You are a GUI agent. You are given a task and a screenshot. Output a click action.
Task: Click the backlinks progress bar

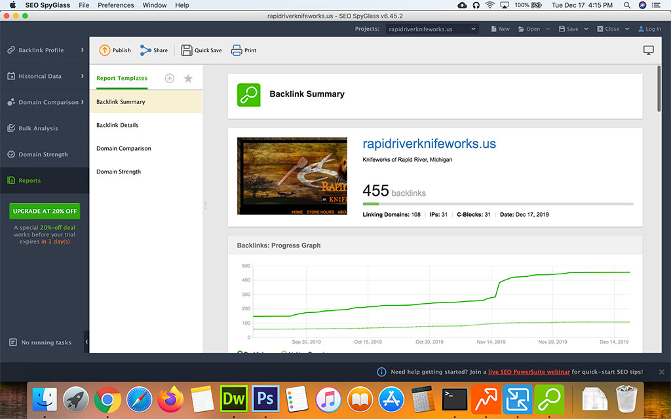click(498, 204)
